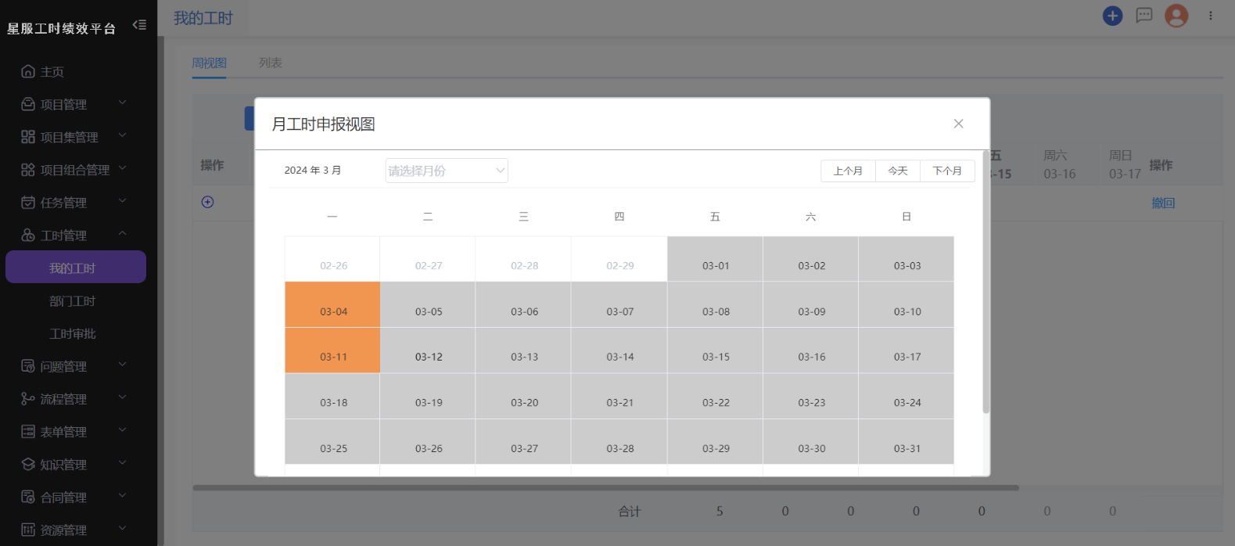Select 部门工时 in the sidebar
Image resolution: width=1235 pixels, height=546 pixels.
tap(72, 301)
